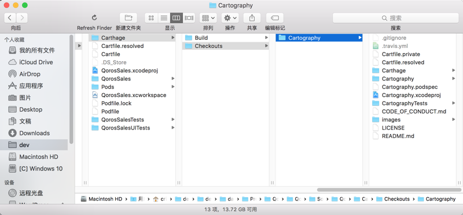Click the Refresh Finder toolbar icon

pos(94,18)
